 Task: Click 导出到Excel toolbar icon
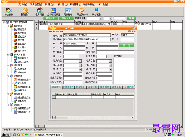coord(82,12)
